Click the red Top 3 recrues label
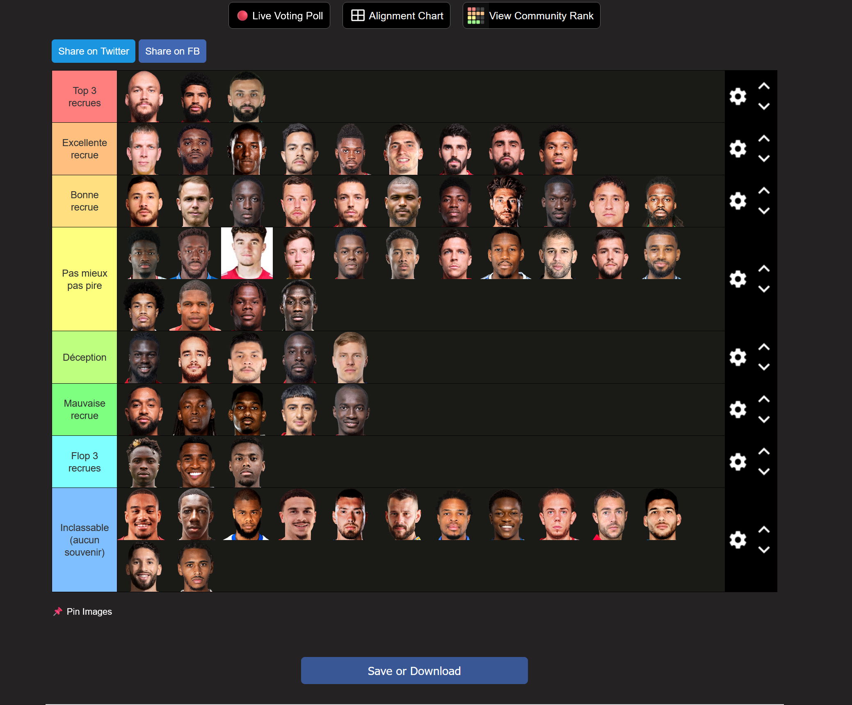 85,96
